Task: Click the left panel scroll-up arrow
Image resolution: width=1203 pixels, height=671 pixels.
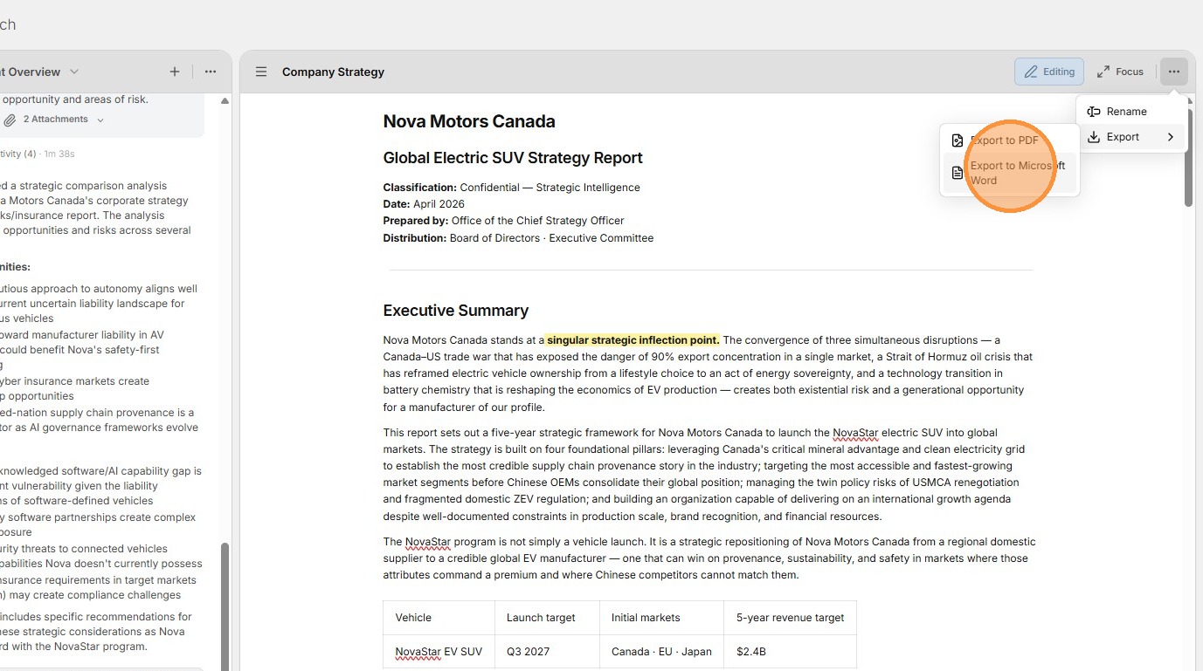Action: click(225, 101)
